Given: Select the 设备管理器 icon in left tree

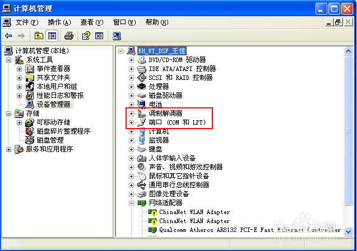Looking at the screenshot, I should (30, 105).
